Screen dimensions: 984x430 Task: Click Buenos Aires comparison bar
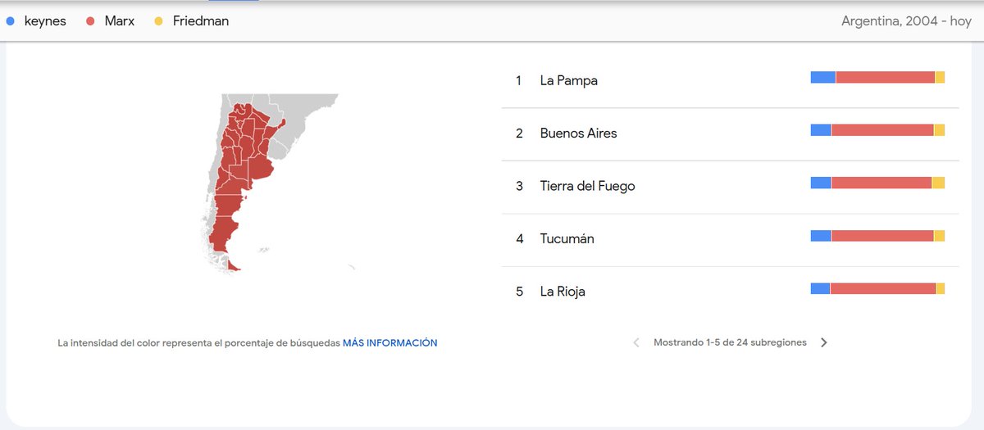[x=877, y=130]
